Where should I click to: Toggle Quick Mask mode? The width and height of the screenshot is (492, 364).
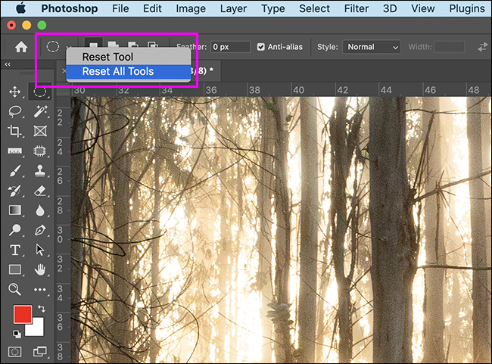14,351
